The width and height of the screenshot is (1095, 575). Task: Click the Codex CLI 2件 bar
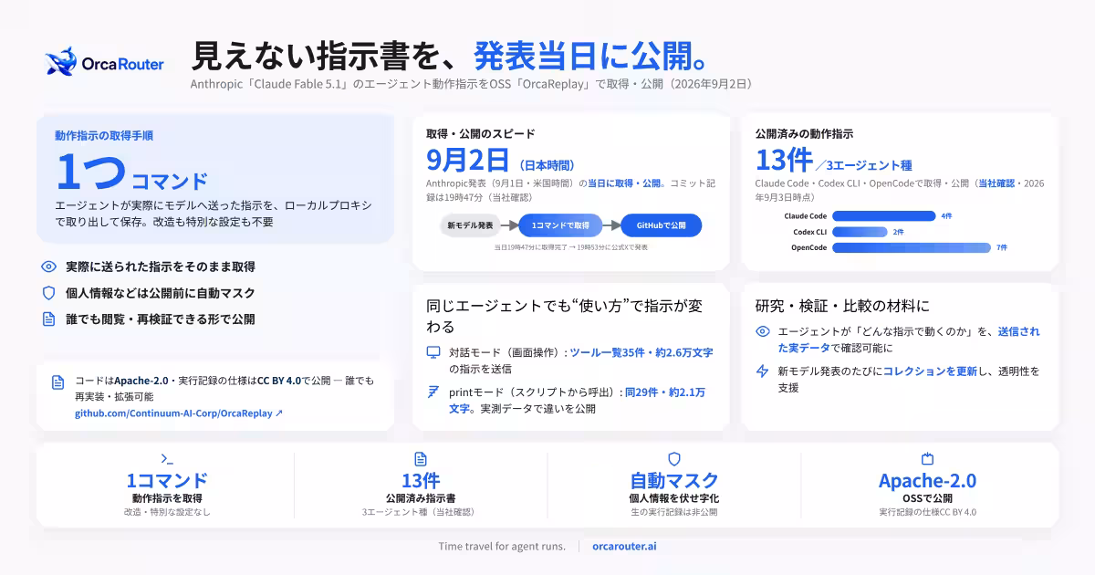(x=860, y=232)
